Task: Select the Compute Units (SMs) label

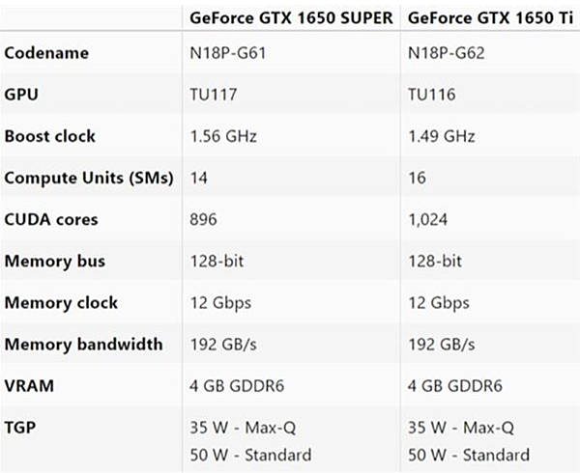Action: (89, 178)
